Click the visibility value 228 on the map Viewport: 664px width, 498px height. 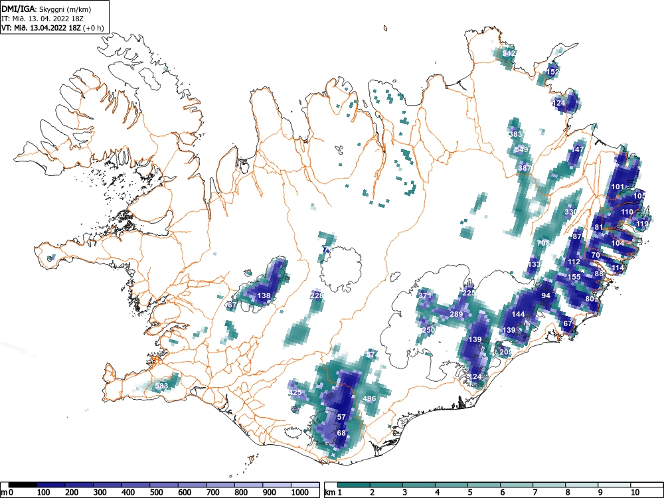point(316,295)
